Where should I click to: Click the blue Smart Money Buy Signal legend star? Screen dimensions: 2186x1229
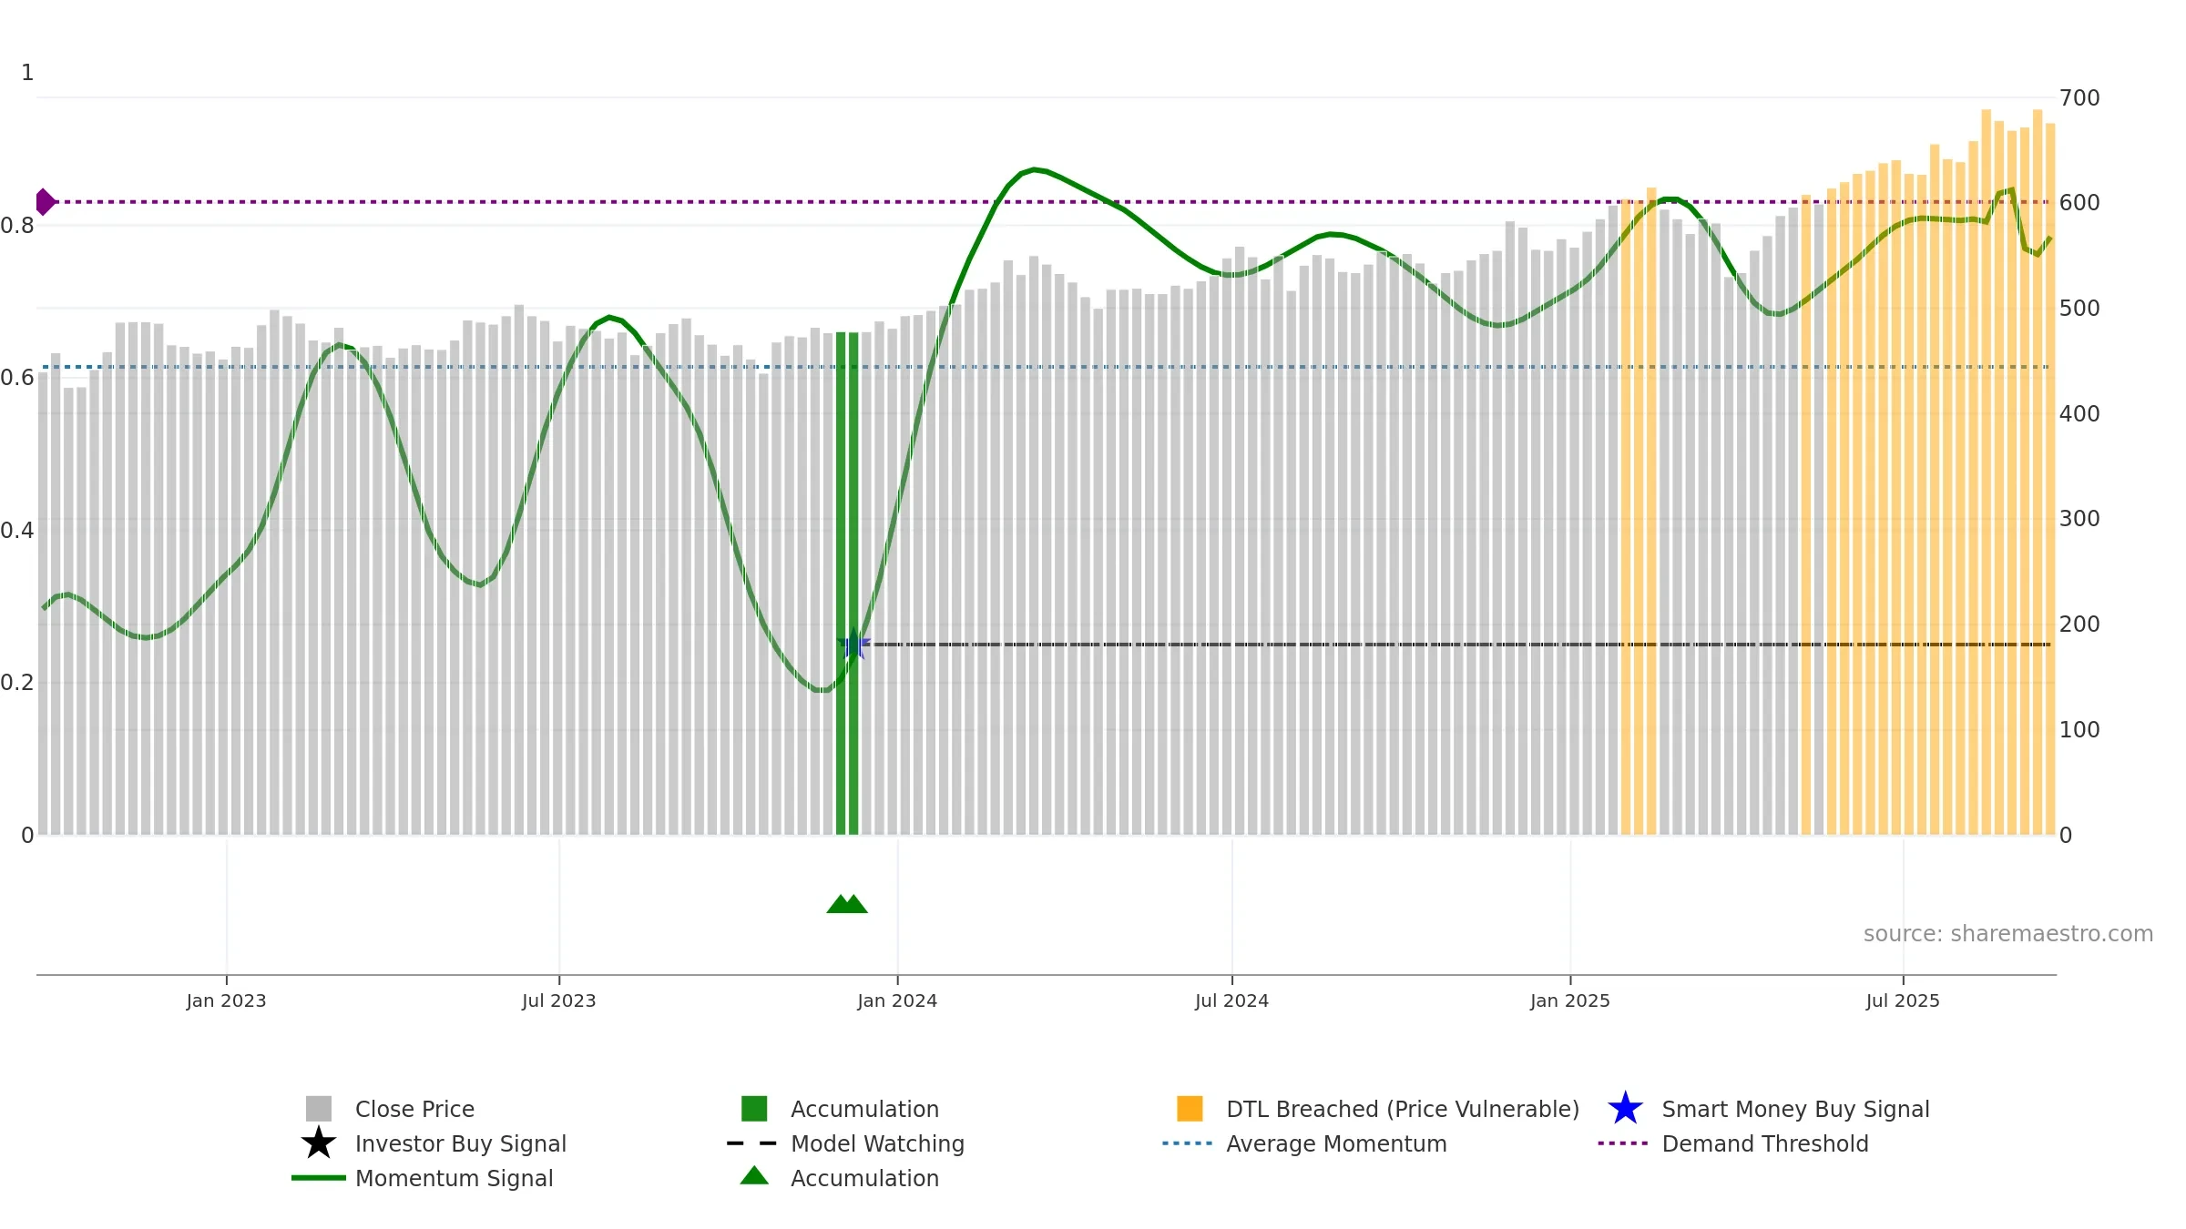pos(1625,1109)
